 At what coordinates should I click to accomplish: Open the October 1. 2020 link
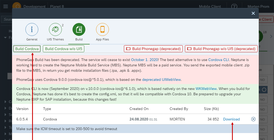[144, 60]
